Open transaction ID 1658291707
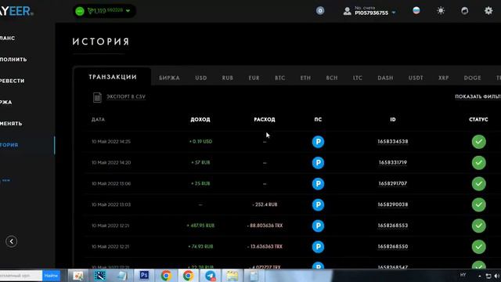Viewport: 501px width, 282px height. click(393, 183)
